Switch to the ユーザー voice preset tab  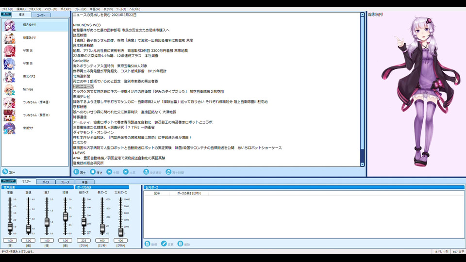coord(41,15)
